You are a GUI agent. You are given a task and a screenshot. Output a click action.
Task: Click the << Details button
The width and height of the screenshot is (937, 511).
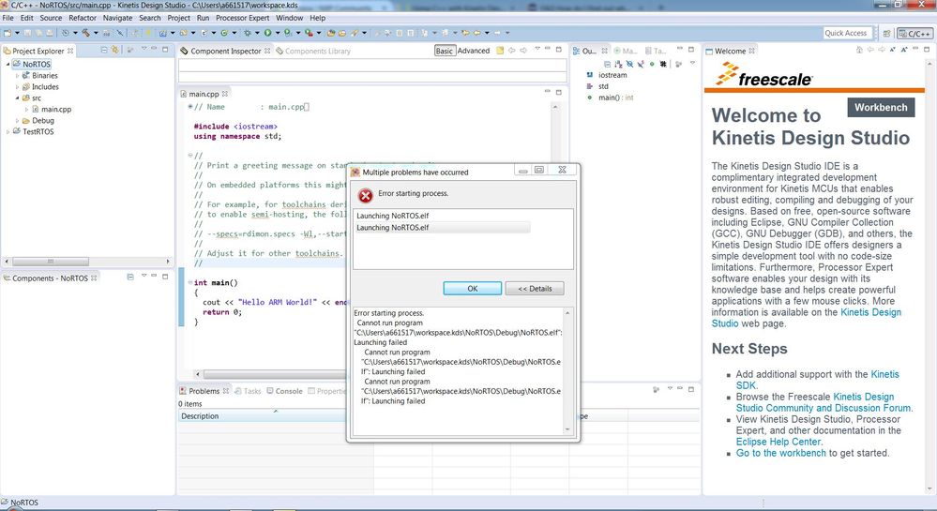coord(535,288)
